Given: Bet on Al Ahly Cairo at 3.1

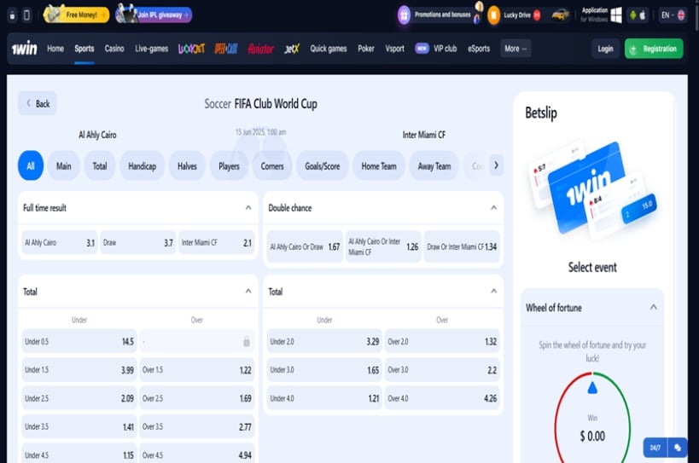Looking at the screenshot, I should (60, 243).
